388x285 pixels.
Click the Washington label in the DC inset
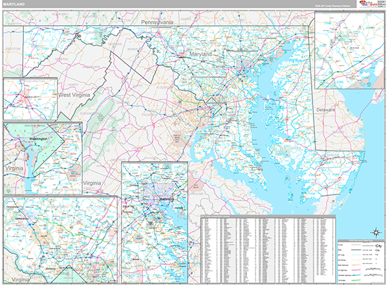39,138
